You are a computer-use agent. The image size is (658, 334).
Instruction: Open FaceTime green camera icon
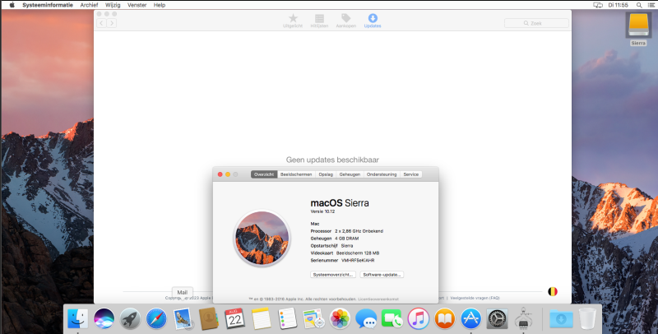(x=392, y=319)
